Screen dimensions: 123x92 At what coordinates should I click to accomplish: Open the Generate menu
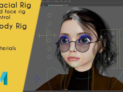pos(56,1)
